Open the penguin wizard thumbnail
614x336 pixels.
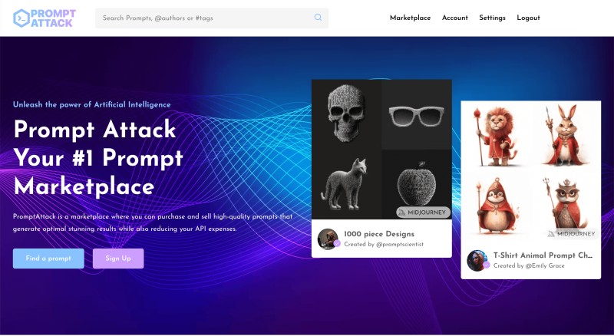point(495,206)
